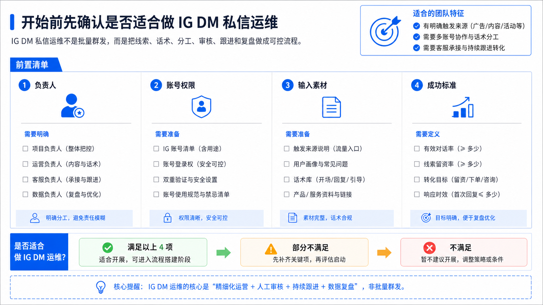543x305 pixels.
Task: Tick the 双重验证与安全设置 checkbox
Action: coord(156,179)
